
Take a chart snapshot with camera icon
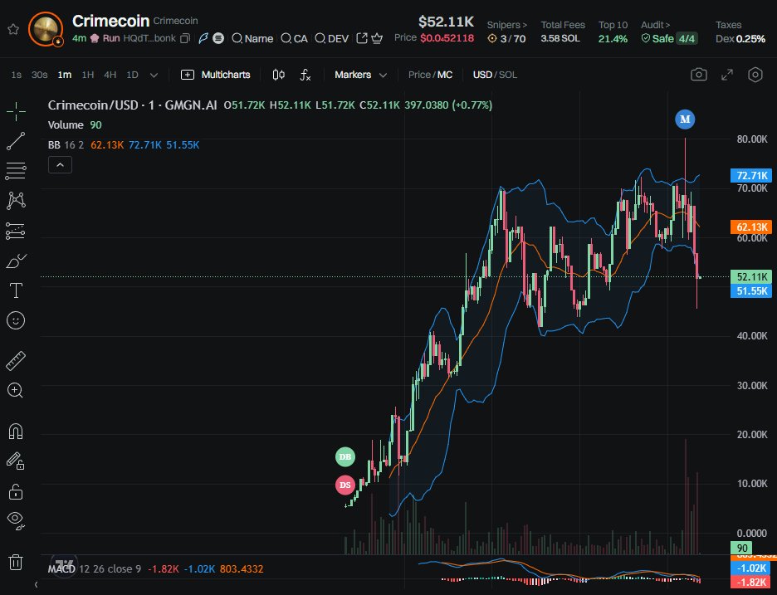pyautogui.click(x=699, y=75)
